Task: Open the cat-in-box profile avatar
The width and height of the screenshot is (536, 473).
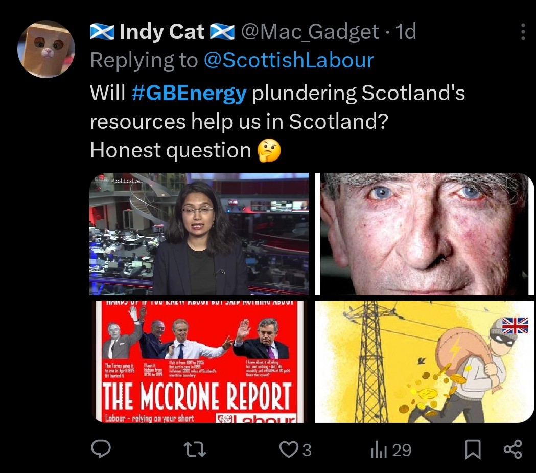Action: tap(46, 49)
